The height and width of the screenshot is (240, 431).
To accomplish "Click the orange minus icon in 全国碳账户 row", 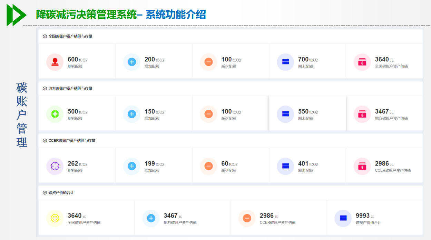I will pyautogui.click(x=208, y=62).
